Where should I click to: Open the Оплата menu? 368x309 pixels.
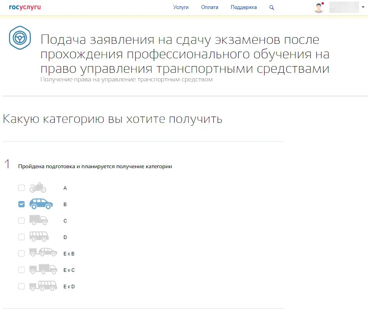[x=209, y=7]
